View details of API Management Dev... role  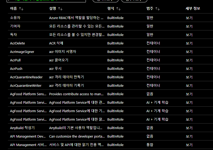coord(189,137)
